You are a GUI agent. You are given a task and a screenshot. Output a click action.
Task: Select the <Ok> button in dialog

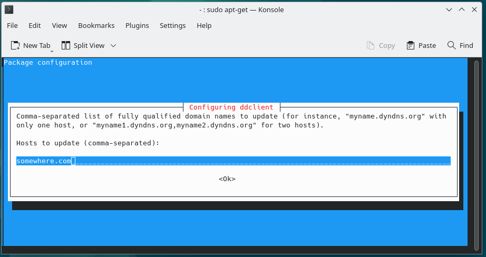tap(227, 179)
